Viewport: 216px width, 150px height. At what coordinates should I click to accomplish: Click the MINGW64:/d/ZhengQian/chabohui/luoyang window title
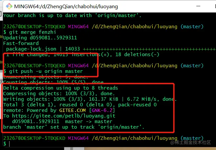[66, 7]
